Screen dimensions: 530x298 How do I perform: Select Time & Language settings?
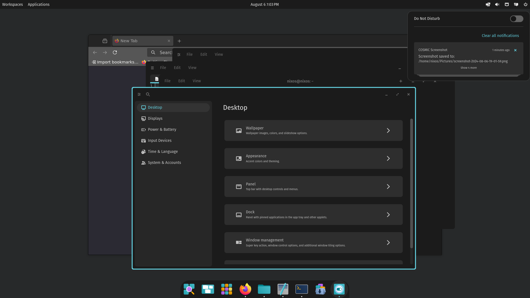(163, 151)
